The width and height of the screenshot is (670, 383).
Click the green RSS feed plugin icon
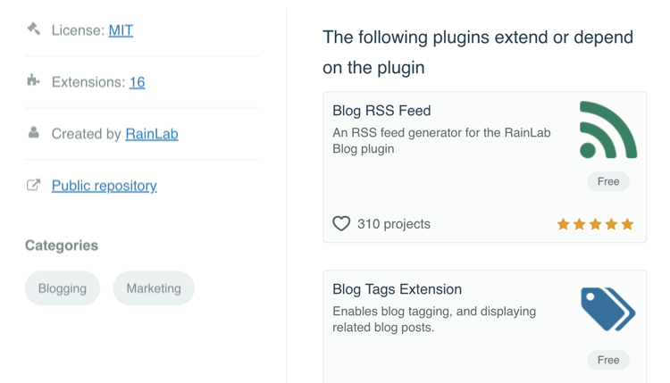pos(608,129)
